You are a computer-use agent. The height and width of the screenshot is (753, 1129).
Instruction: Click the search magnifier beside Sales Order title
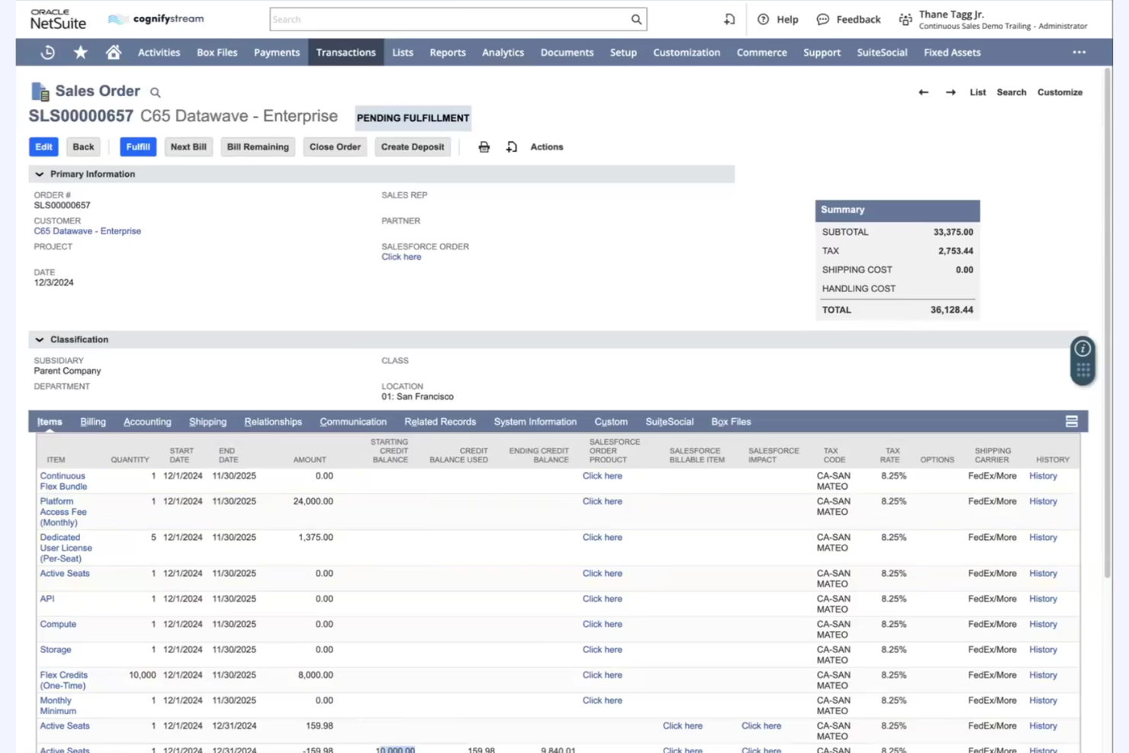point(155,92)
